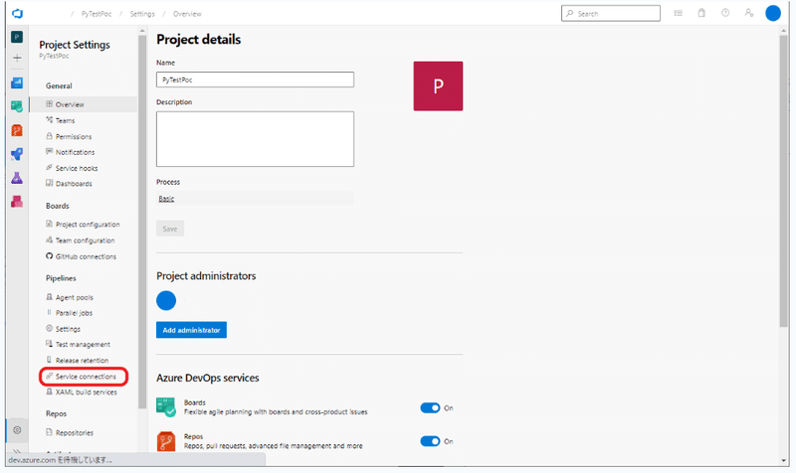Image resolution: width=796 pixels, height=473 pixels.
Task: Open Service hooks settings
Action: point(77,168)
